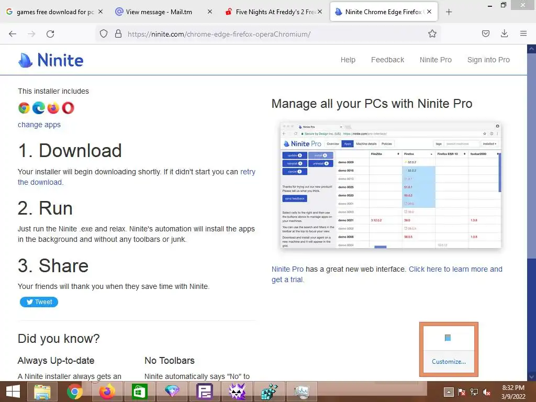
Task: Open the Firefox hamburger menu
Action: [523, 33]
